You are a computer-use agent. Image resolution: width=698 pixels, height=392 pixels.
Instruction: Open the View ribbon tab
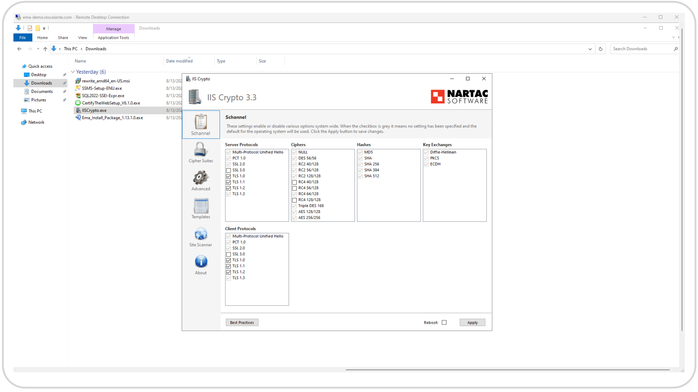tap(83, 38)
